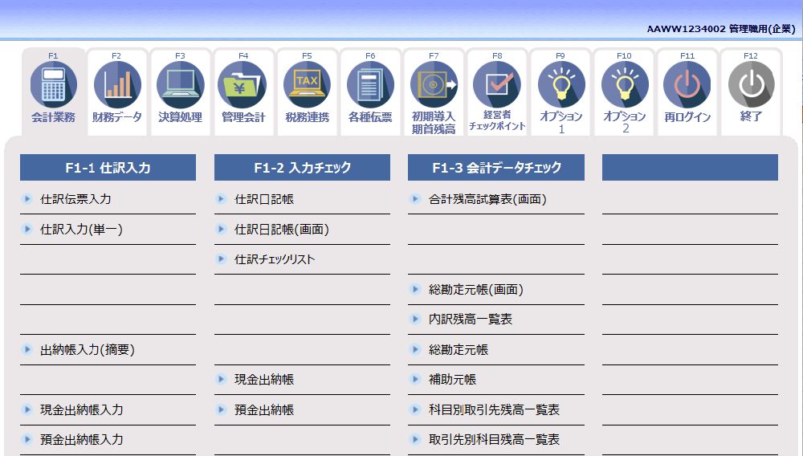Switch to the 決算処理 tab label
Image resolution: width=803 pixels, height=456 pixels.
180,117
